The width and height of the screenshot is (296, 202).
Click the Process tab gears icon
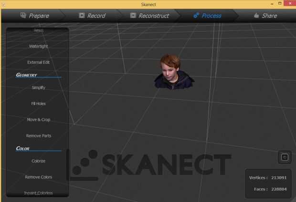pyautogui.click(x=196, y=15)
